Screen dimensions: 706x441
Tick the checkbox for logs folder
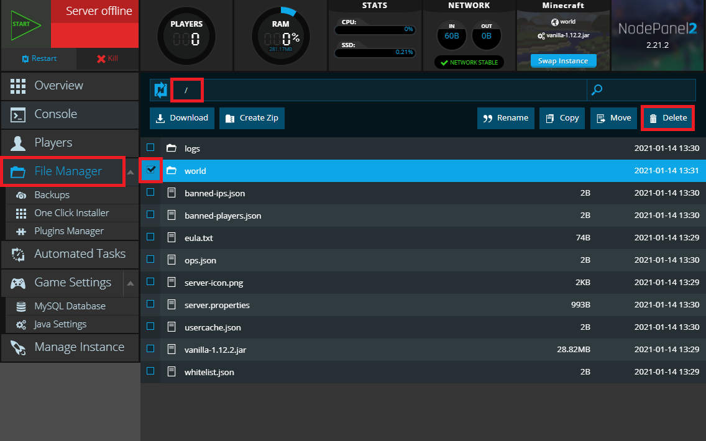[150, 147]
